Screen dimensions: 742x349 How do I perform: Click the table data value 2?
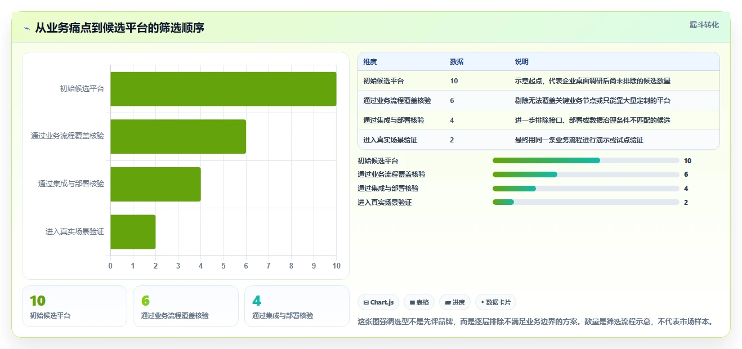(452, 140)
